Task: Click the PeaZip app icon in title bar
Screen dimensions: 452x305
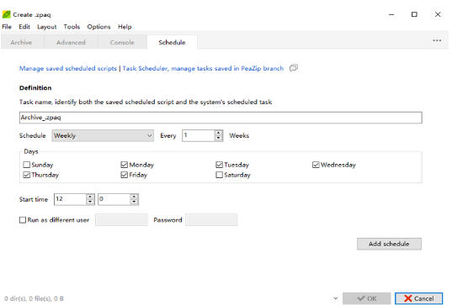Action: (6, 14)
